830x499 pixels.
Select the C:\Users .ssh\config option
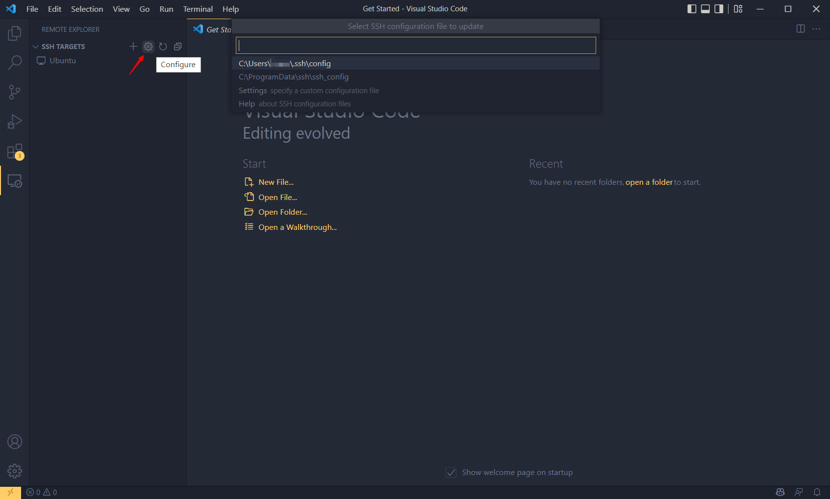click(416, 63)
